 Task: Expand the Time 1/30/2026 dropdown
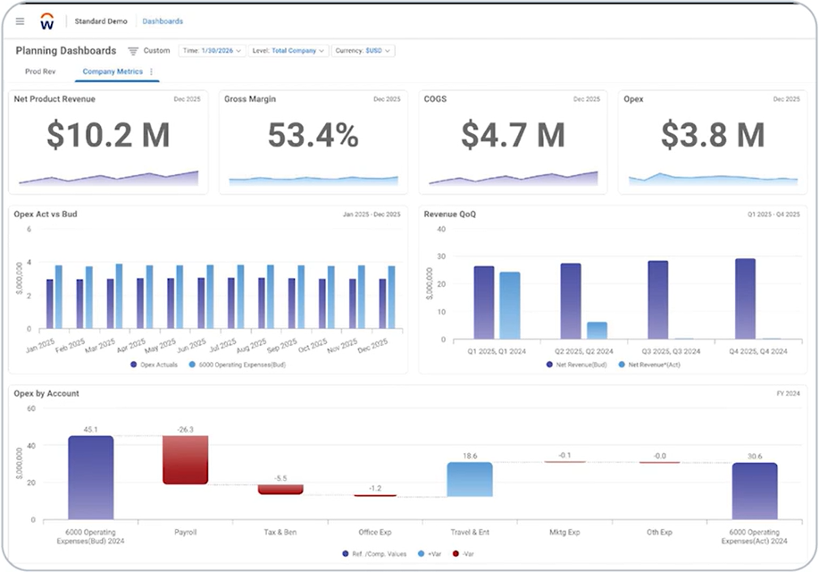point(213,51)
